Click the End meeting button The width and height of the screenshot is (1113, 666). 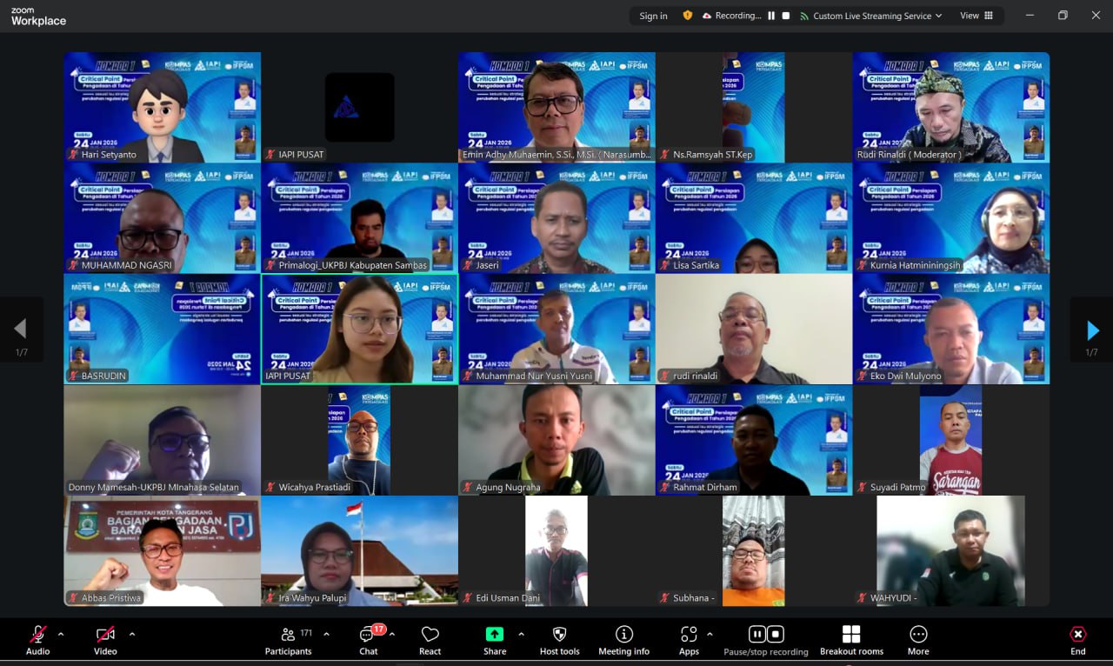coord(1077,640)
